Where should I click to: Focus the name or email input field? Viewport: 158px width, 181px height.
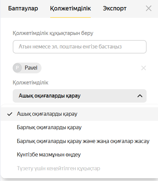coord(80,47)
